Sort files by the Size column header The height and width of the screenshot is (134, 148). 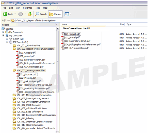[x=122, y=25]
